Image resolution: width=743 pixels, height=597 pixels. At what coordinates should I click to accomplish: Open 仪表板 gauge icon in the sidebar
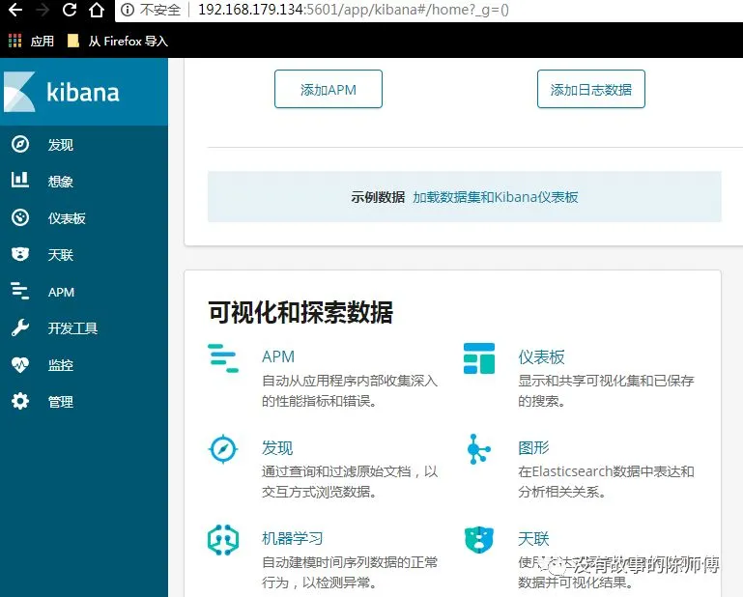click(x=20, y=217)
